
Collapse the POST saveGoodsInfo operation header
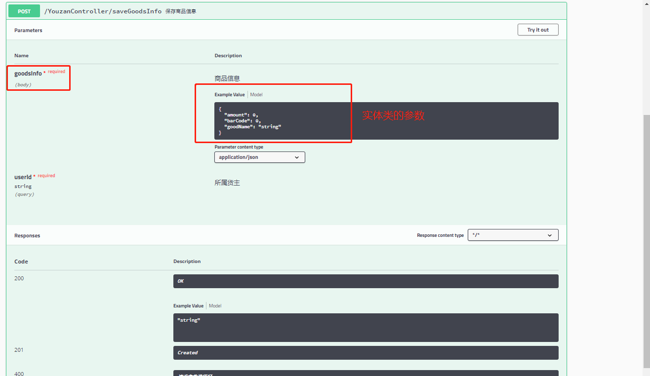[286, 11]
